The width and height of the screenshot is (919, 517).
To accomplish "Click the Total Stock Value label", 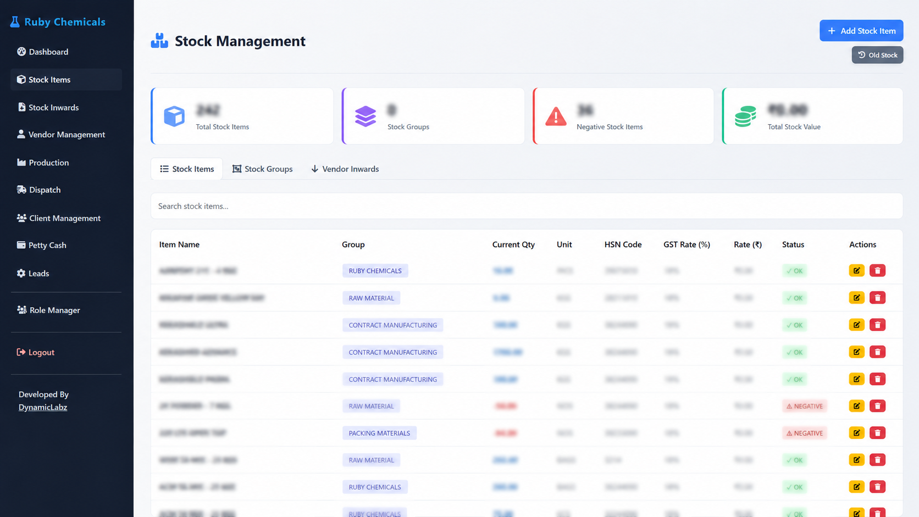I will coord(794,127).
